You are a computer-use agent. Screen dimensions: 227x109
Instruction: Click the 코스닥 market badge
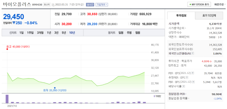pos(47,5)
